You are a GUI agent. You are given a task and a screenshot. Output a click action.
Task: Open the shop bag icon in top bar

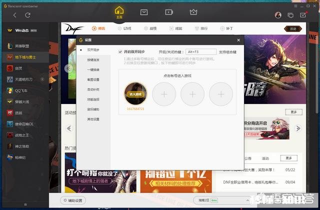(144, 12)
